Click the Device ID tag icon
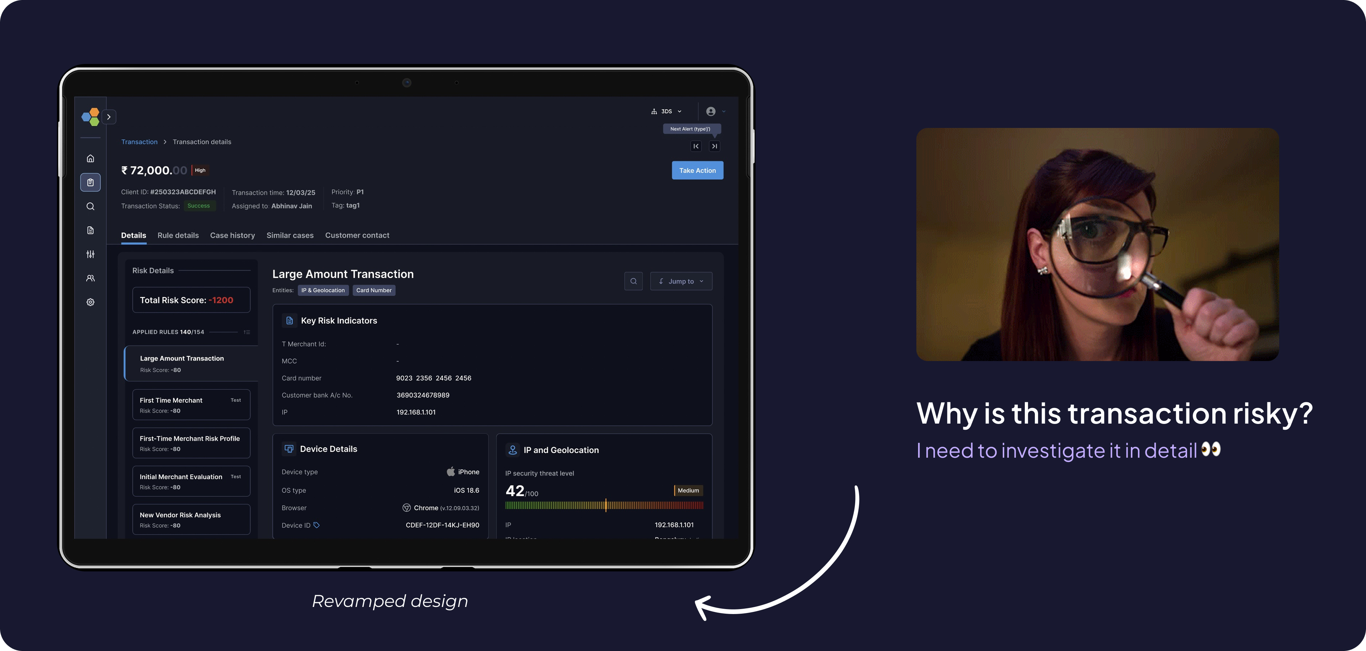This screenshot has height=651, width=1366. 317,525
